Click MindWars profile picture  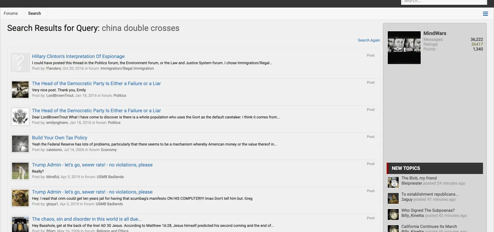pos(404,48)
